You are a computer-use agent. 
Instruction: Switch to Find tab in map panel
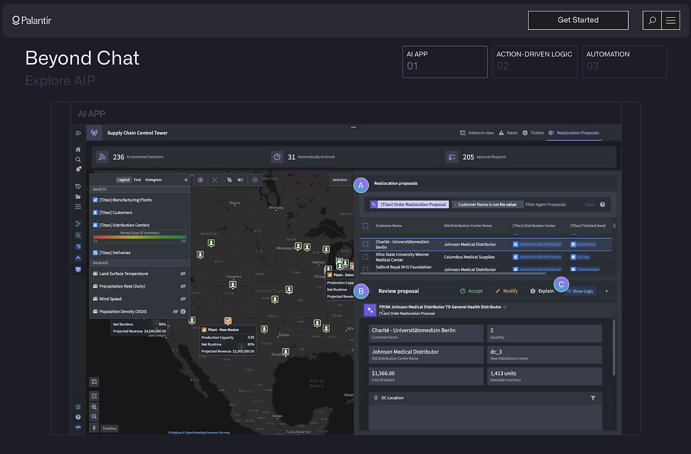click(x=138, y=180)
